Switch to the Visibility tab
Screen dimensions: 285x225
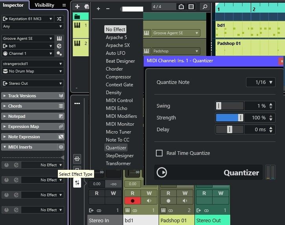pos(44,5)
